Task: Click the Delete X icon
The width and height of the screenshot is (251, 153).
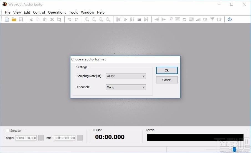Action: tap(52, 19)
